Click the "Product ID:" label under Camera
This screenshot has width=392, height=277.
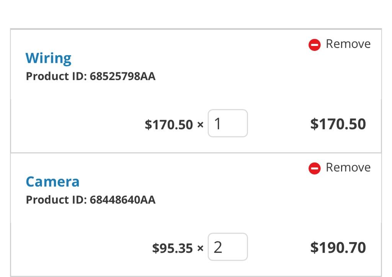point(56,200)
